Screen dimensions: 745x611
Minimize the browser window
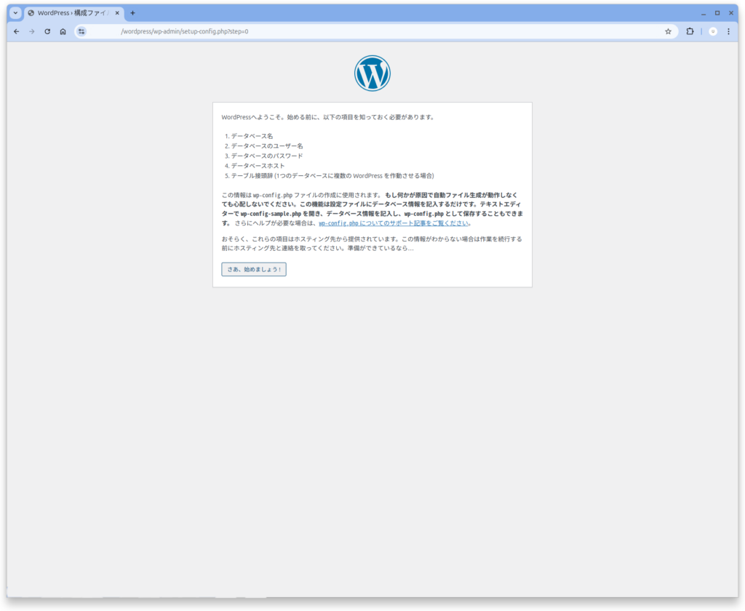pyautogui.click(x=704, y=13)
